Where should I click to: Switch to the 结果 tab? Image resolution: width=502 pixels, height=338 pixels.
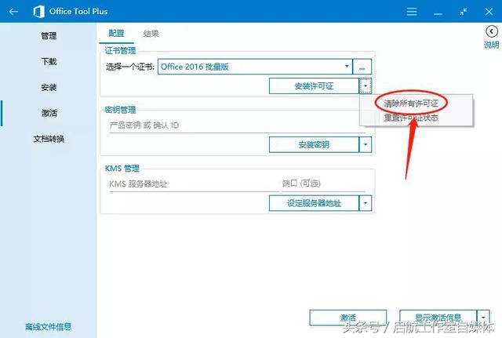pyautogui.click(x=151, y=33)
